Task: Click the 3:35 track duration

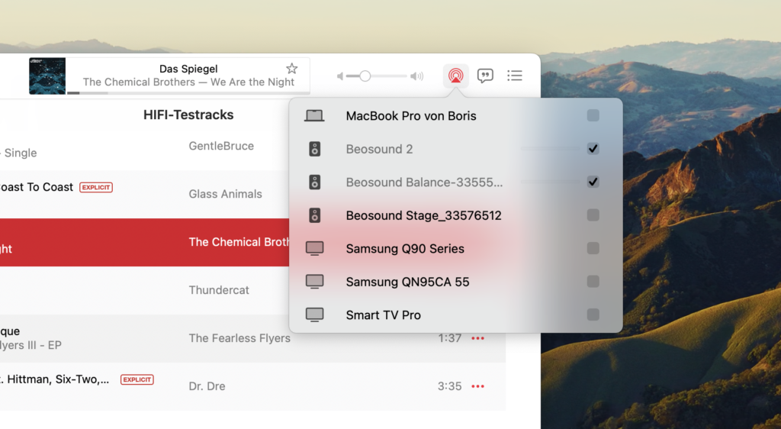Action: [x=449, y=386]
